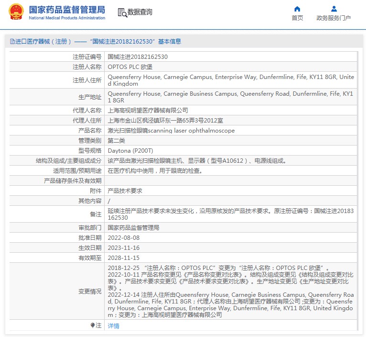
Task: Click the 国家药品监督管理局 header title
Action: [67, 10]
